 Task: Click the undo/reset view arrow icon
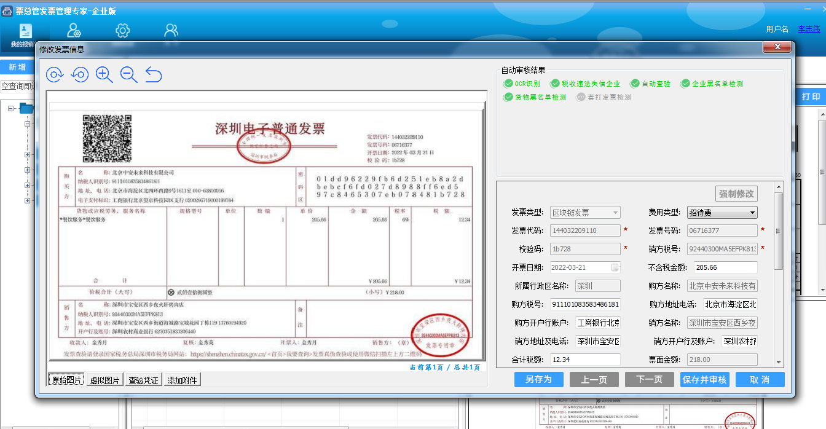click(154, 74)
